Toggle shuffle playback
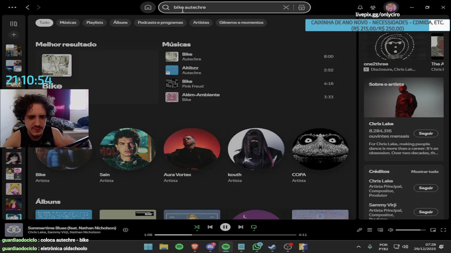 pos(197,227)
